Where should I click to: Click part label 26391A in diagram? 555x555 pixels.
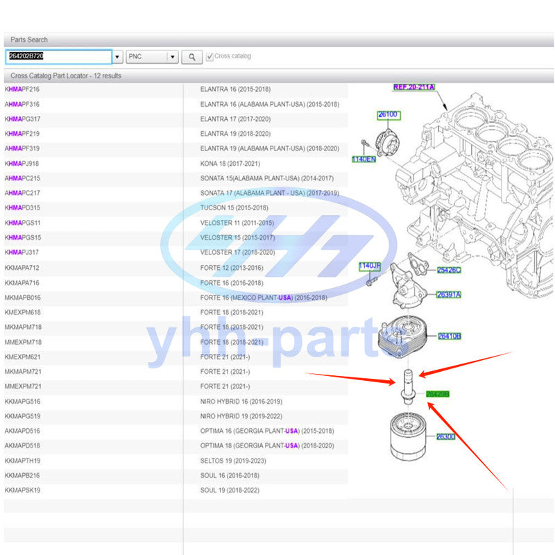click(x=448, y=294)
